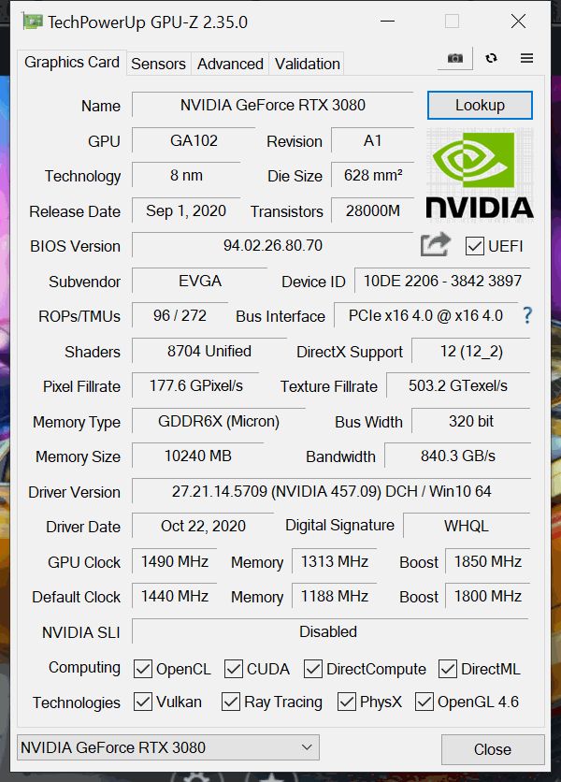This screenshot has width=561, height=782.
Task: Click the DirectX Support field 12 (12_2)
Action: 471,351
